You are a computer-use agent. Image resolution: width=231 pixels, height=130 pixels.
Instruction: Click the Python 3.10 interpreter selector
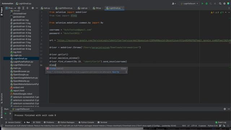pos(213,126)
